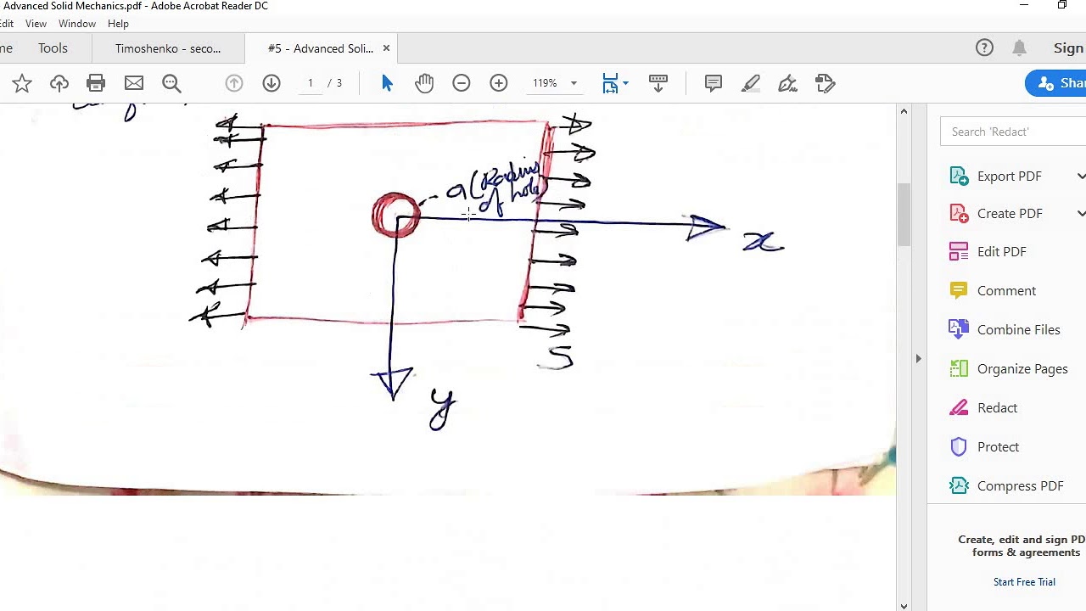Click the vertical scrollbar thumb

coord(904,215)
